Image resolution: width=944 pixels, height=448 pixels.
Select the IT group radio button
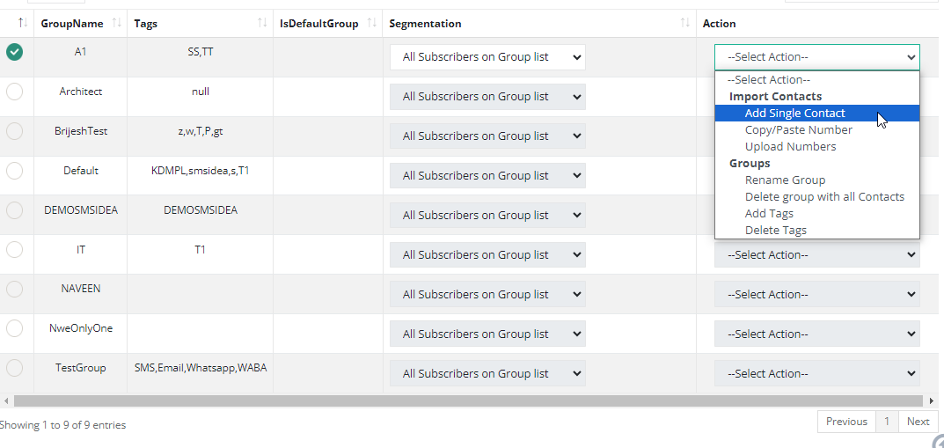(15, 250)
